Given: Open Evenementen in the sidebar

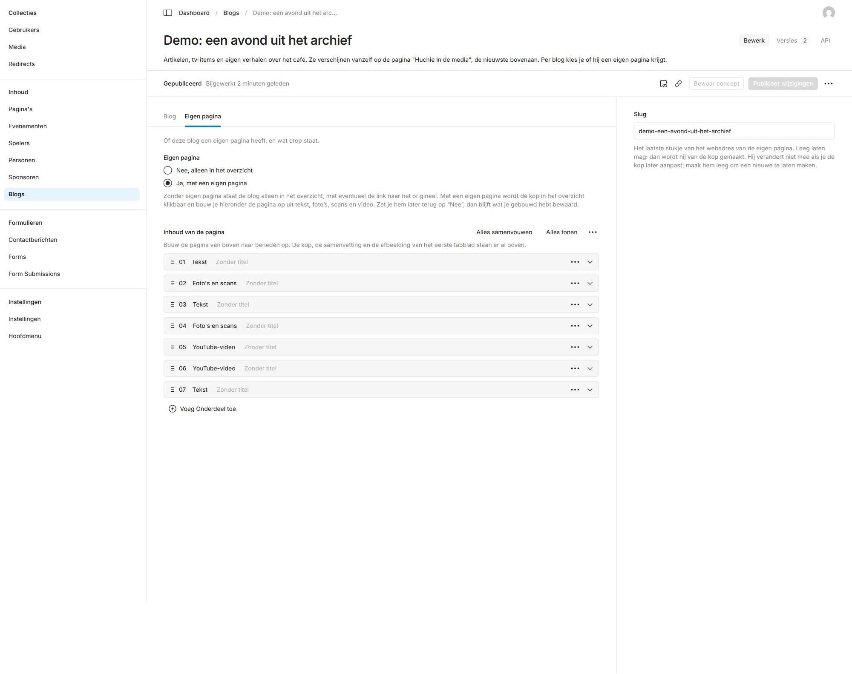Looking at the screenshot, I should coord(28,126).
